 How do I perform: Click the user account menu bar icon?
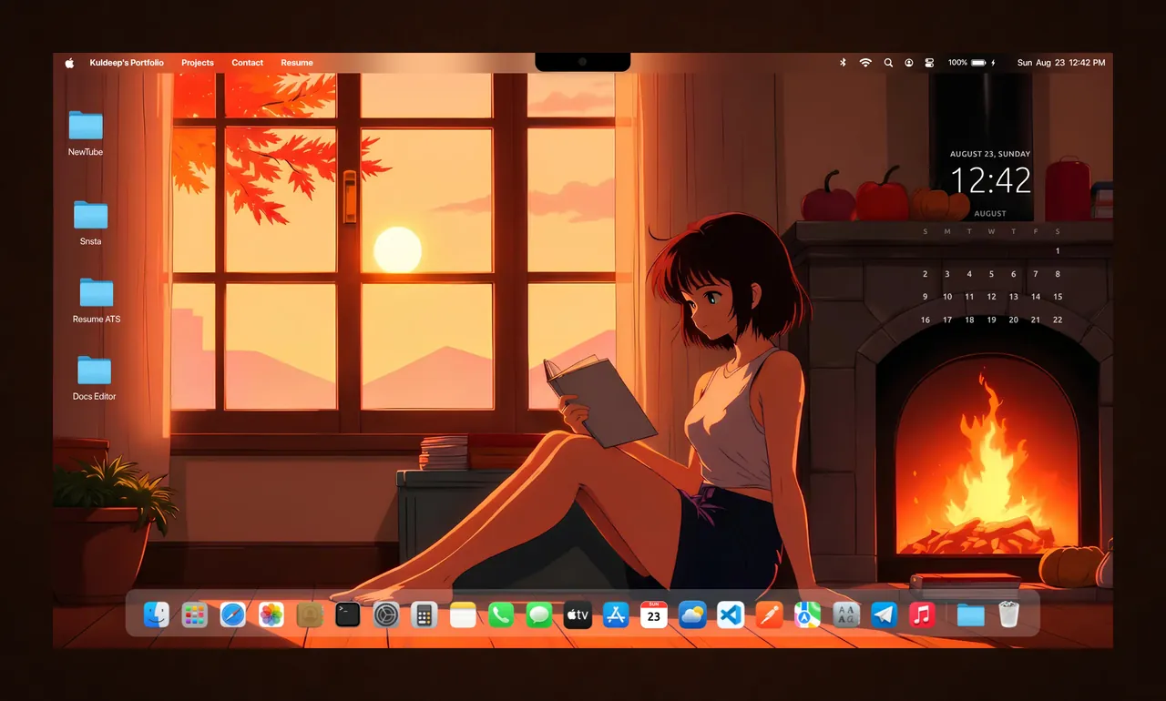909,63
